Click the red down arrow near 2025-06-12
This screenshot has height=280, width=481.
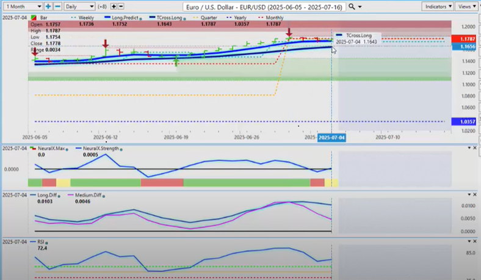pos(106,44)
